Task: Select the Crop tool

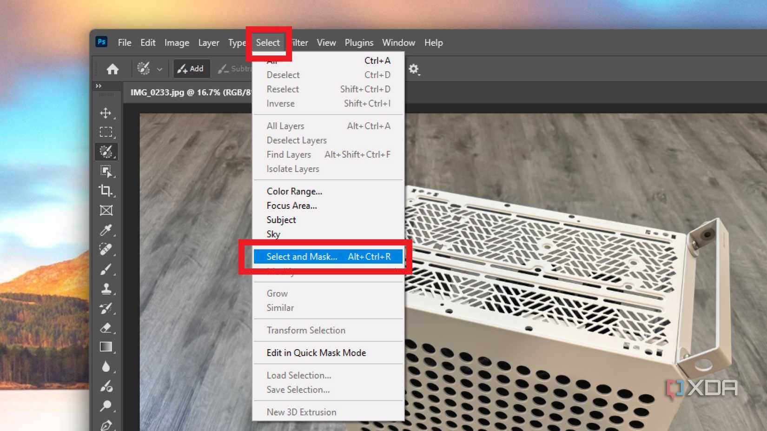Action: (x=106, y=191)
